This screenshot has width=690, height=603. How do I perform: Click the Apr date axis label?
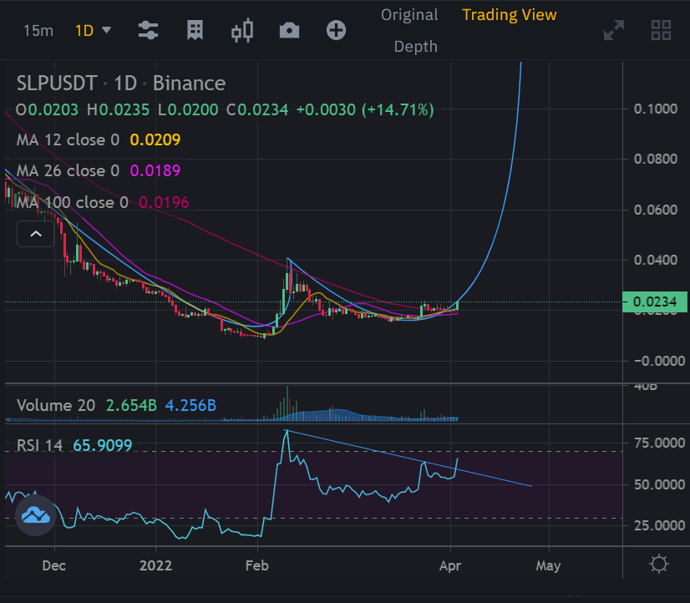pos(450,566)
